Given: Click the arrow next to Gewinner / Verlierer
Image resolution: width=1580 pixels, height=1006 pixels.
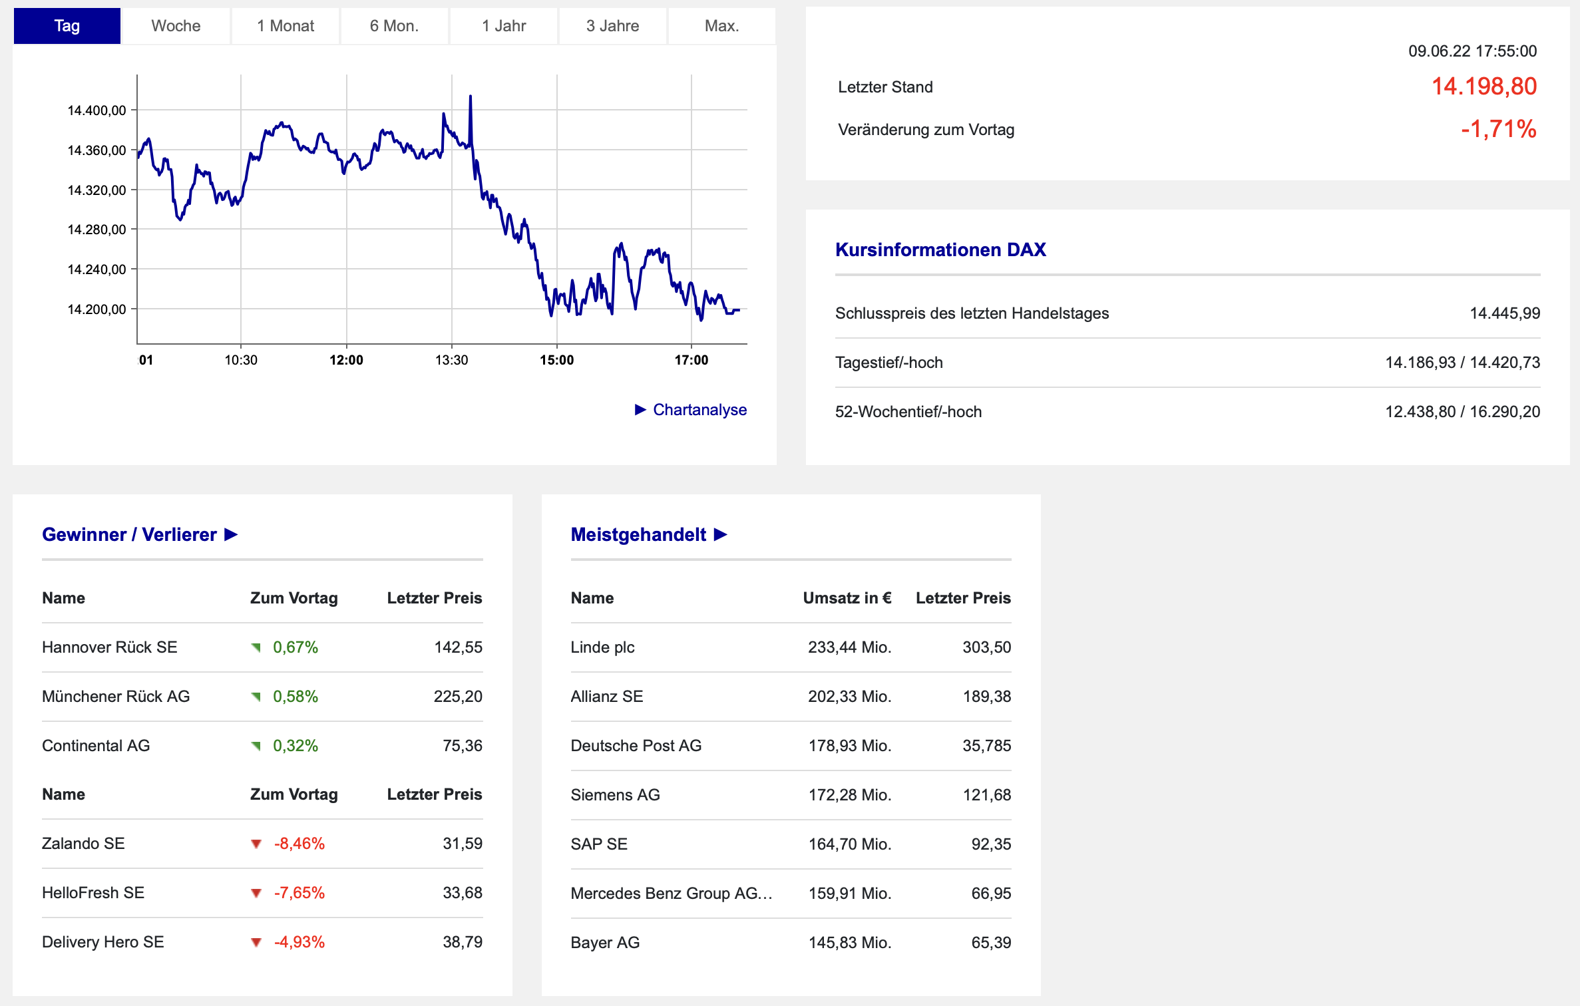Looking at the screenshot, I should pyautogui.click(x=231, y=535).
